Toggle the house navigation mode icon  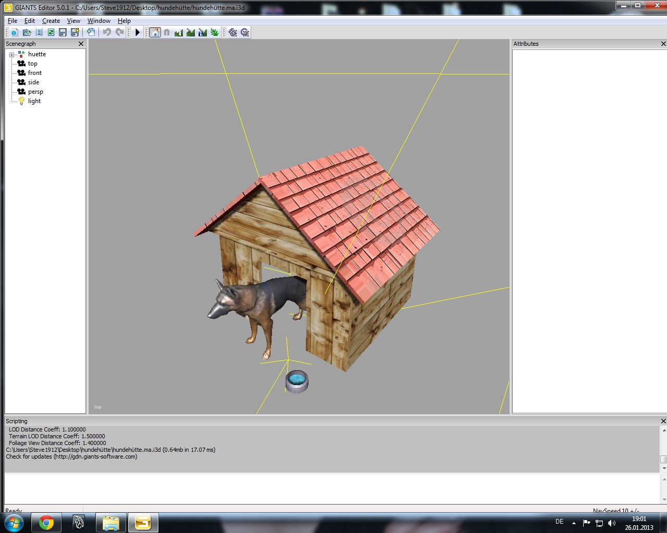click(x=155, y=32)
